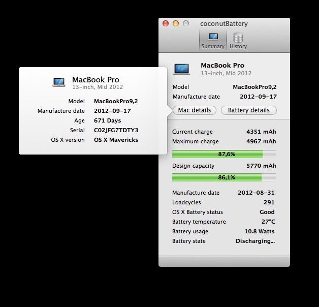319x307 pixels.
Task: Open Mac details popover button
Action: tap(195, 110)
